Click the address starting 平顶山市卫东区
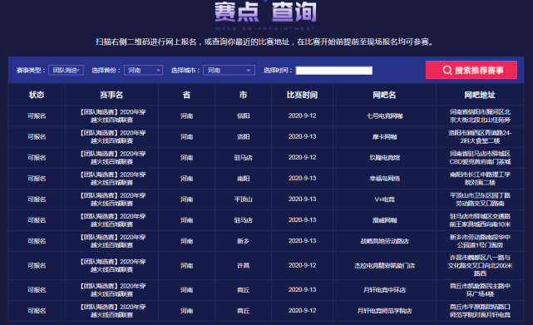The height and width of the screenshot is (325, 533). (480, 199)
